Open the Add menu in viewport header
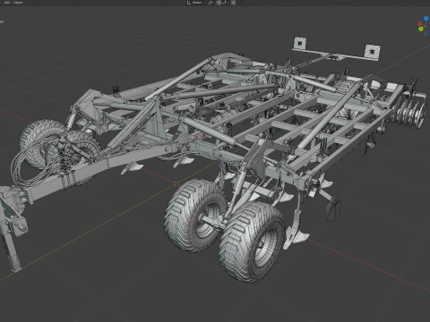This screenshot has height=322, width=430. pos(7,3)
